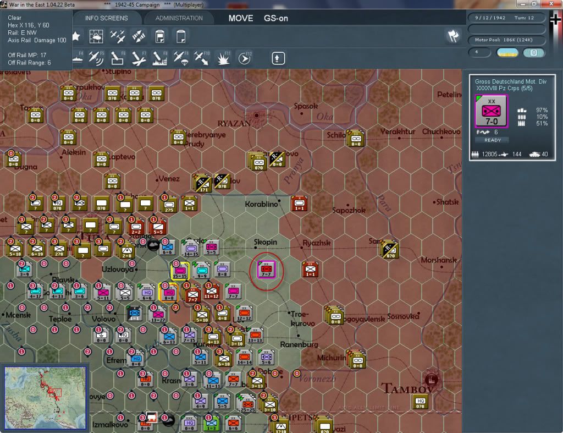Click the boxed up-arrow toolbar icon
Screen dimensions: 563x433
278,58
